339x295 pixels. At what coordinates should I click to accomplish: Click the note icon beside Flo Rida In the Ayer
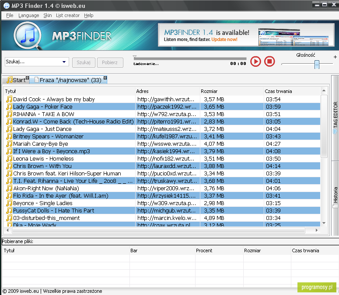(x=9, y=196)
